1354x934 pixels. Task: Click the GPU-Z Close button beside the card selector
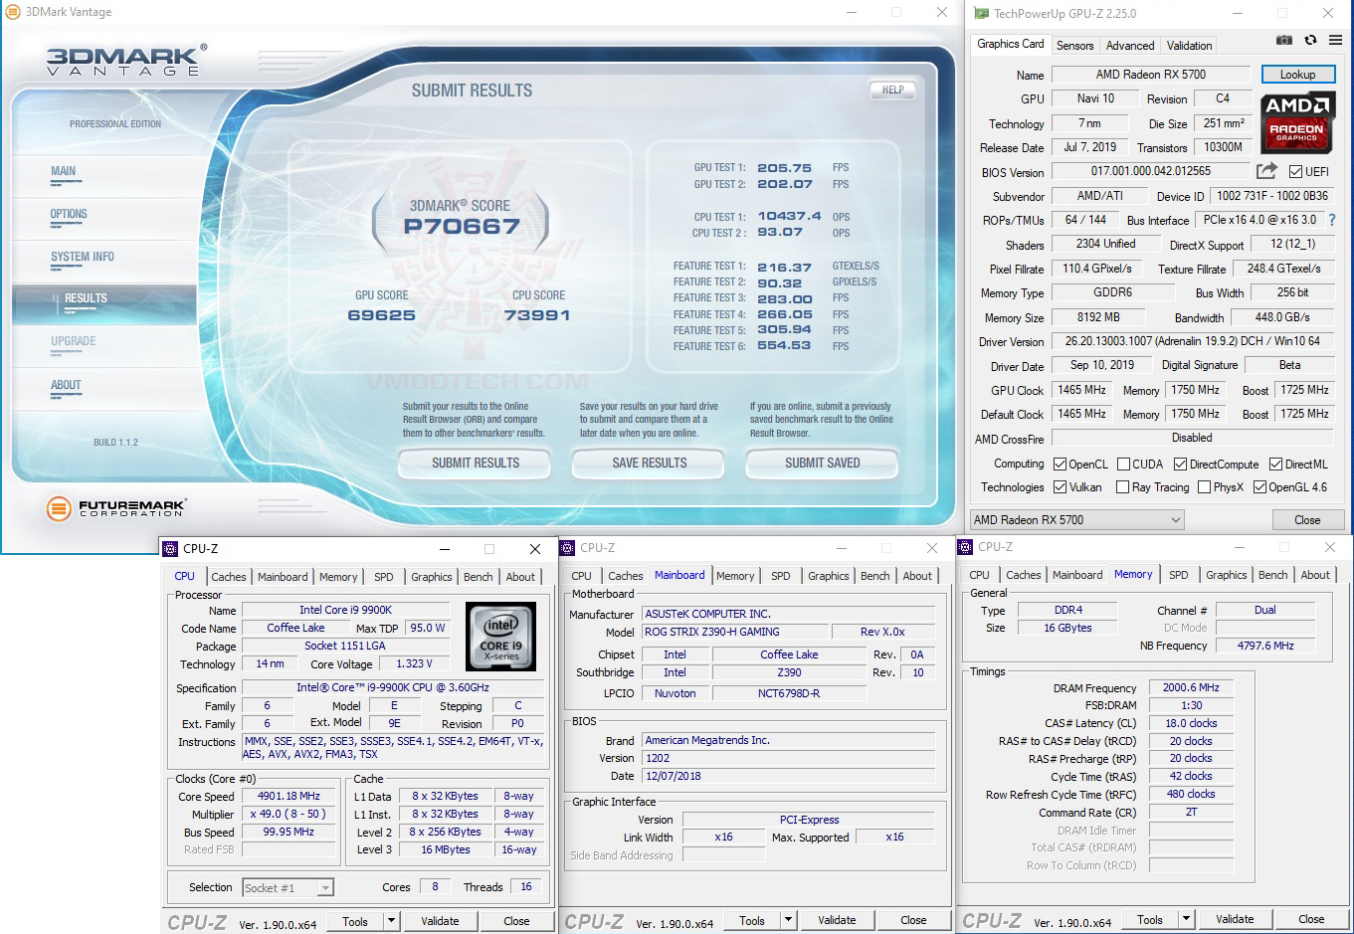point(1307,519)
